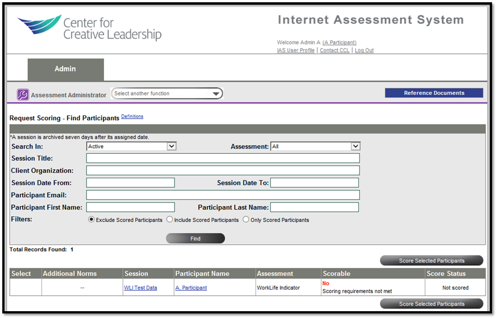Click the Participant Email input field
The width and height of the screenshot is (496, 318).
(223, 195)
